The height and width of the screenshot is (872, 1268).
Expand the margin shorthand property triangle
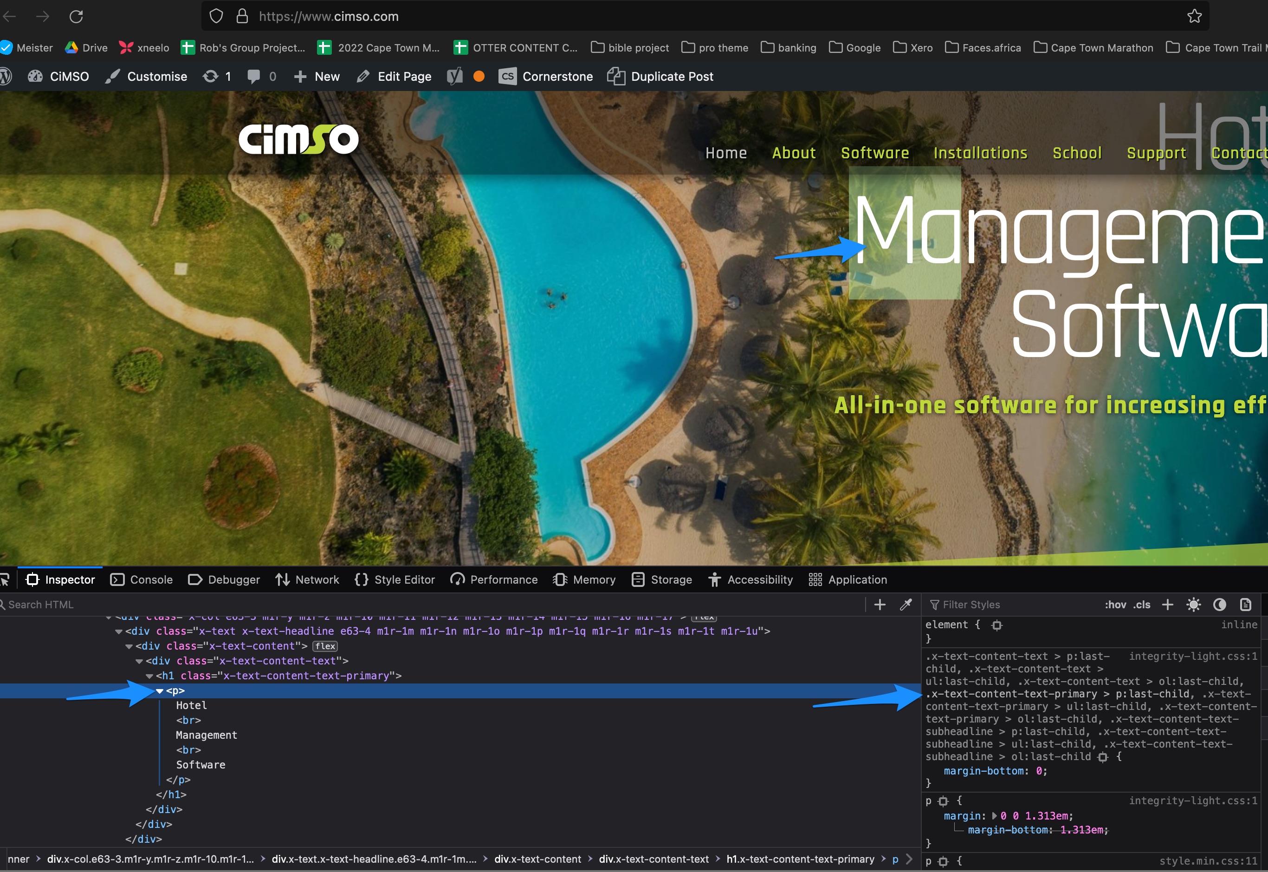pos(994,816)
